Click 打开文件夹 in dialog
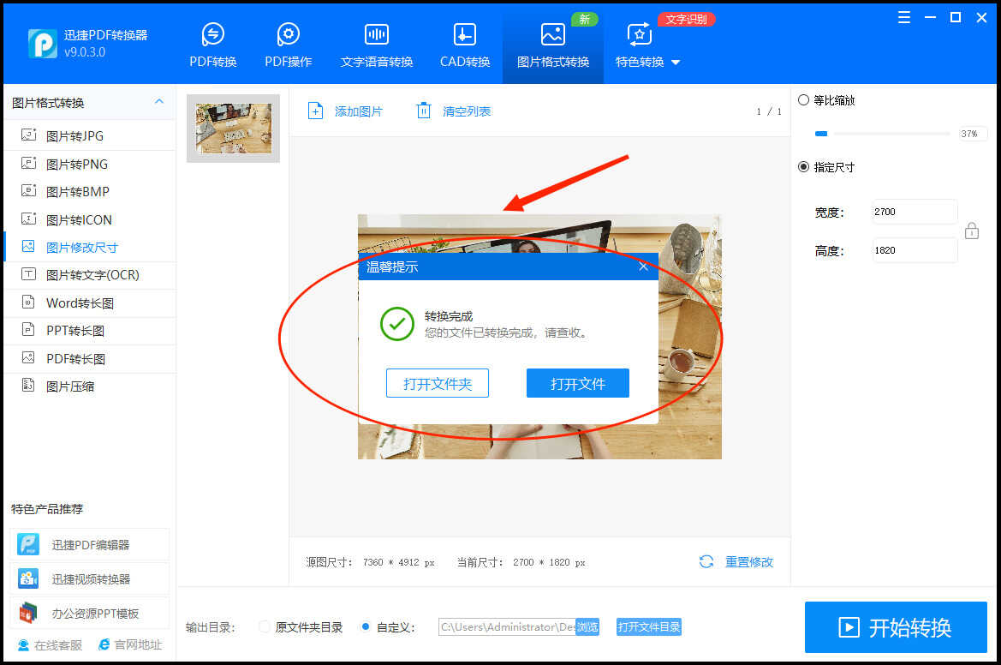Image resolution: width=1001 pixels, height=665 pixels. (x=438, y=383)
